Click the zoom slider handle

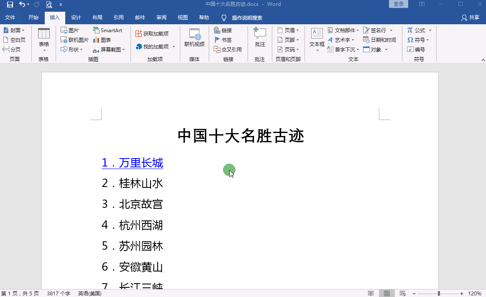pos(439,294)
